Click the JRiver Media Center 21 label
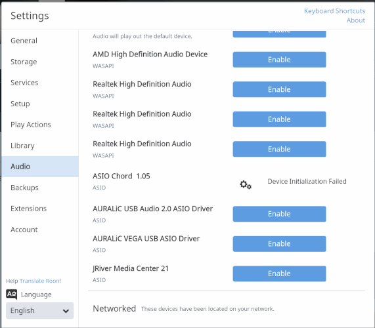Screen dimensions: 375x328 [131, 268]
